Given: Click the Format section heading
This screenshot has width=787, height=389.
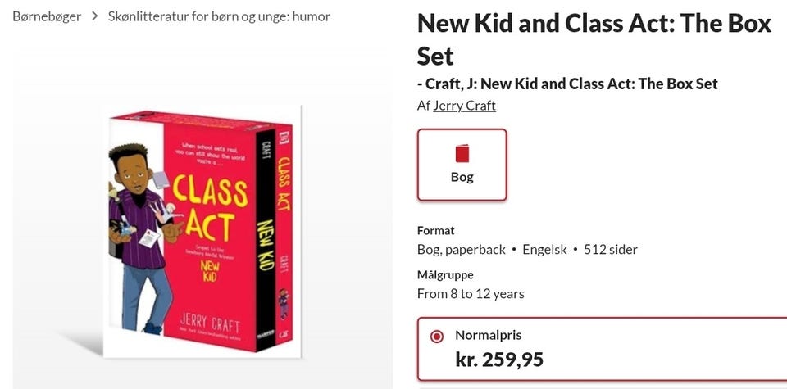Looking at the screenshot, I should coord(435,231).
